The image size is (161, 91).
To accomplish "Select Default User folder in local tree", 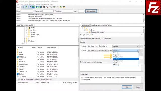I will click(35, 34).
